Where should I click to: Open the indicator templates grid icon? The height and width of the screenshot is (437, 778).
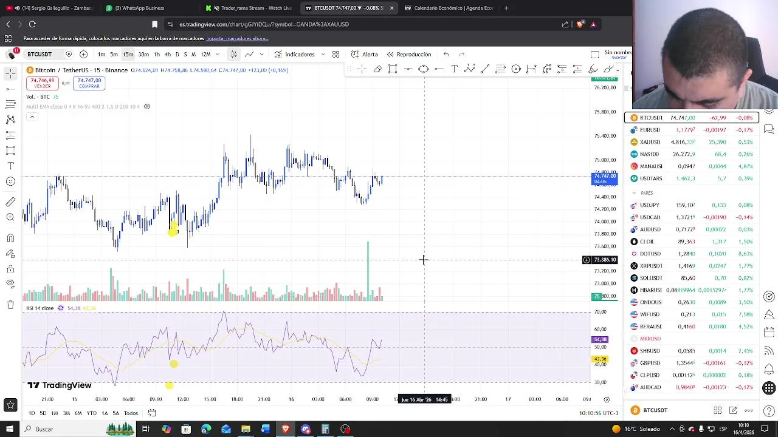coord(336,54)
